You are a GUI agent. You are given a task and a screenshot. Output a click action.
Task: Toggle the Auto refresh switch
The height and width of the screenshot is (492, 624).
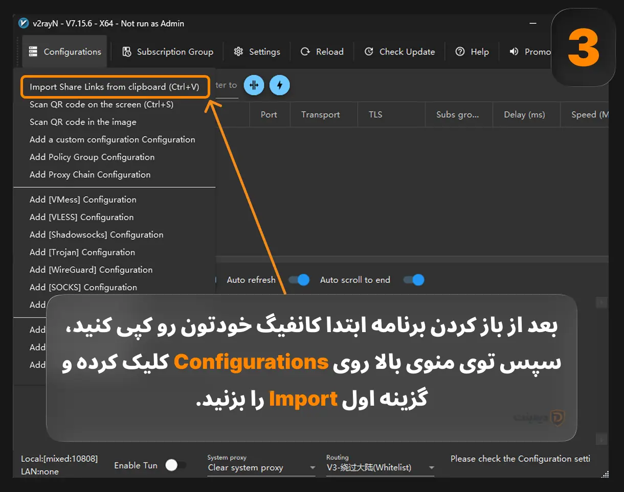point(299,280)
